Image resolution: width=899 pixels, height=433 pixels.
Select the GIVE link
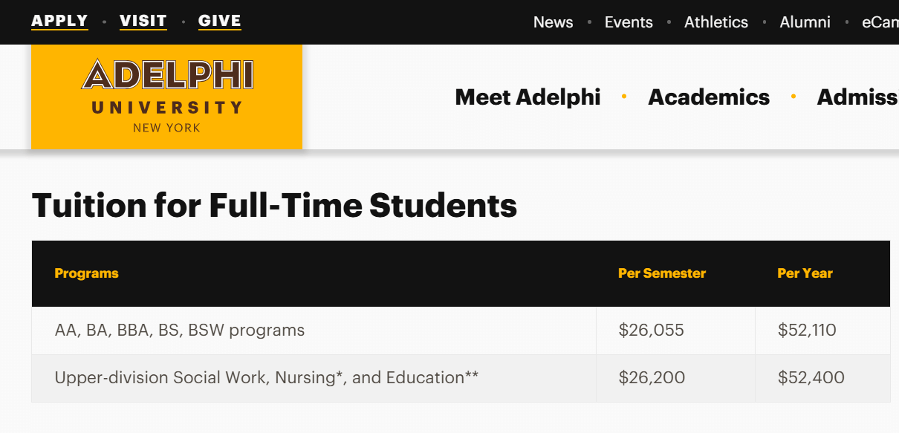point(219,22)
